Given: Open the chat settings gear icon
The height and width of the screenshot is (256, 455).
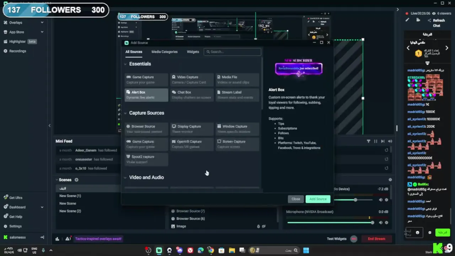Looking at the screenshot, I should pyautogui.click(x=430, y=233).
